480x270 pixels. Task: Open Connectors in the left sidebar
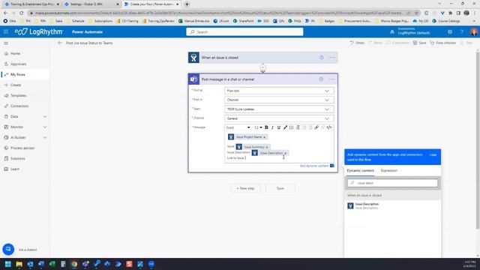[19, 106]
